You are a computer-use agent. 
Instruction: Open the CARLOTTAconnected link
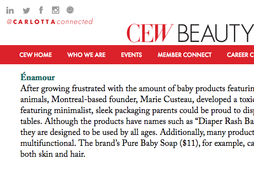[x=50, y=21]
